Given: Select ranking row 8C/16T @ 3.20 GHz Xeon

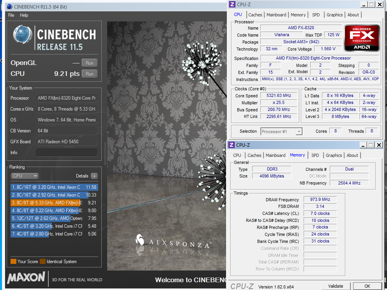Looking at the screenshot, I should pyautogui.click(x=54, y=187).
